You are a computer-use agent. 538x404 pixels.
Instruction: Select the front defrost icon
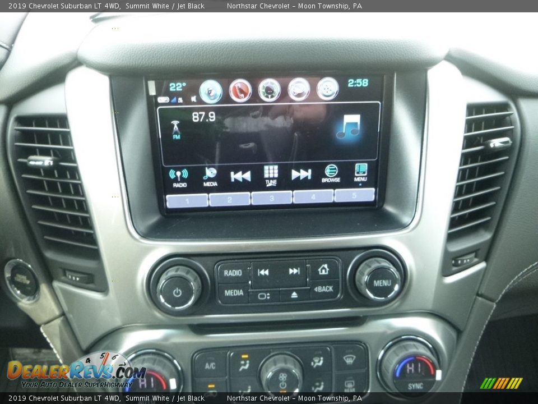pyautogui.click(x=349, y=360)
